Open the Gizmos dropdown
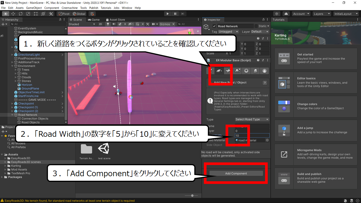 (167, 24)
